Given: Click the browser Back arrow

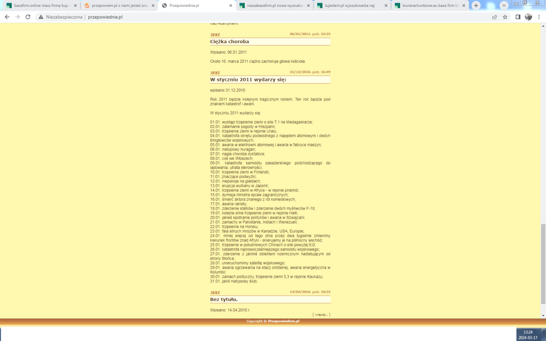Looking at the screenshot, I should [x=7, y=17].
